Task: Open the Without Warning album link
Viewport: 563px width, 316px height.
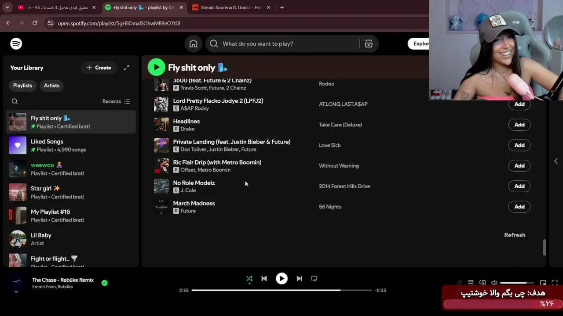Action: click(339, 166)
